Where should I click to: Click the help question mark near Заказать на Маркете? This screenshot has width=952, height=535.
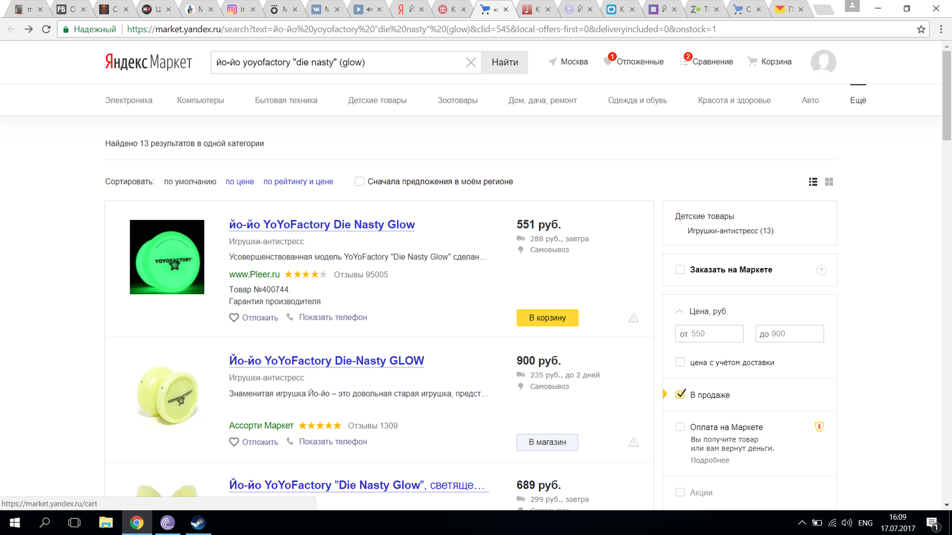821,270
